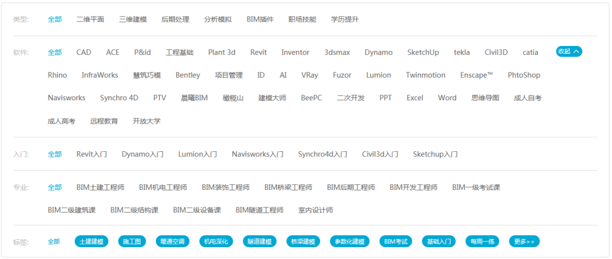The height and width of the screenshot is (259, 612).
Task: Filter by Navisworks software
Action: tap(67, 97)
